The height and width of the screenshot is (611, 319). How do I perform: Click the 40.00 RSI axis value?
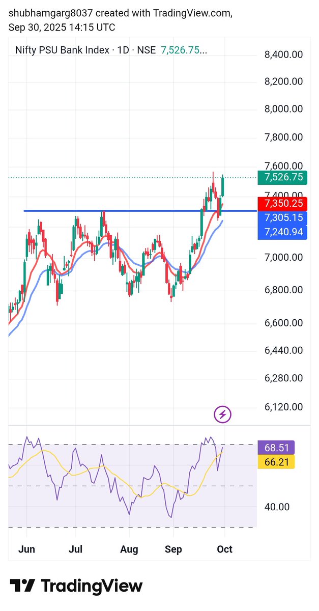(x=277, y=507)
